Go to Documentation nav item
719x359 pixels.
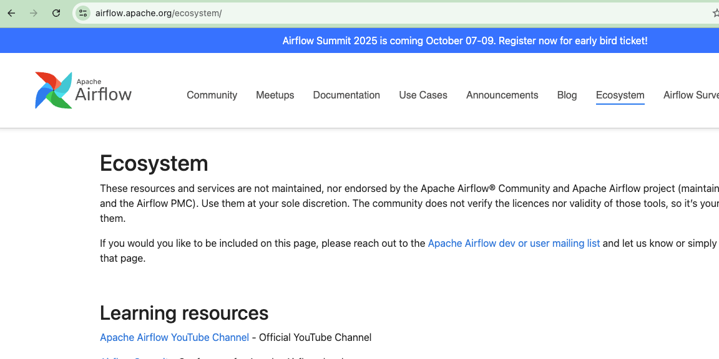point(346,95)
